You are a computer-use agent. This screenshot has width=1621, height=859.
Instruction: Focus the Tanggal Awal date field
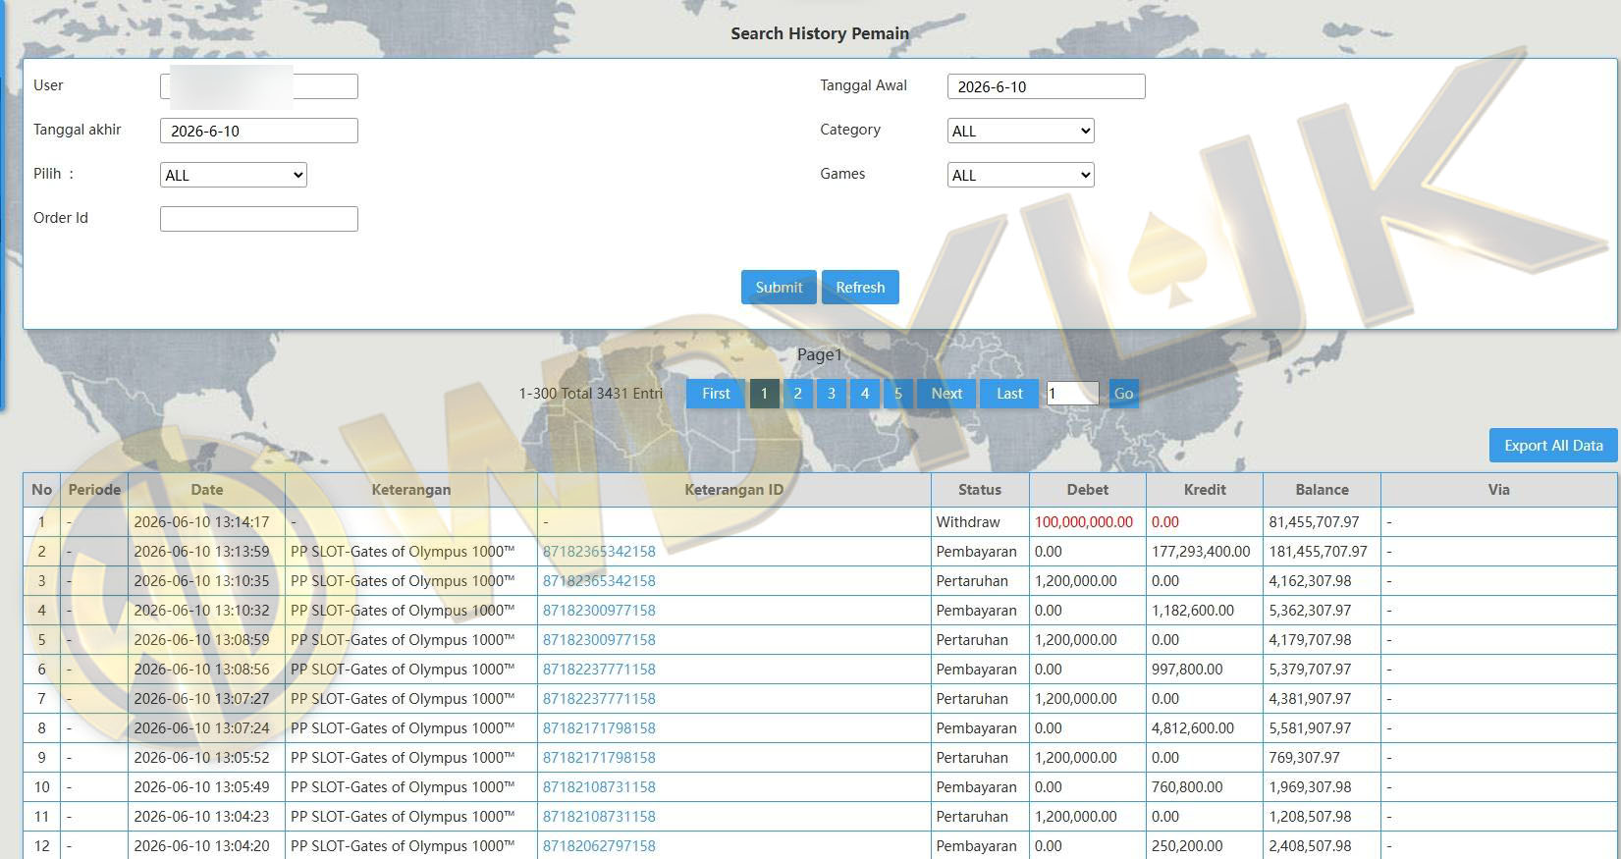[x=1046, y=86]
